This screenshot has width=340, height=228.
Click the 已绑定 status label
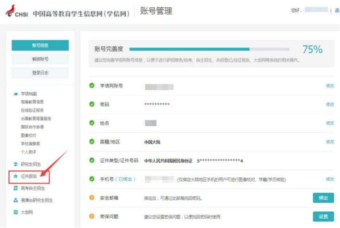tap(125, 179)
